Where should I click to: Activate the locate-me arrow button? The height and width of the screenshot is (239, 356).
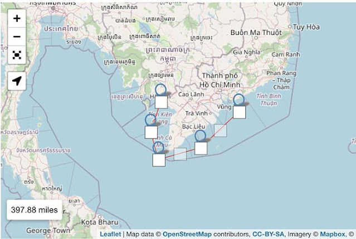click(17, 81)
